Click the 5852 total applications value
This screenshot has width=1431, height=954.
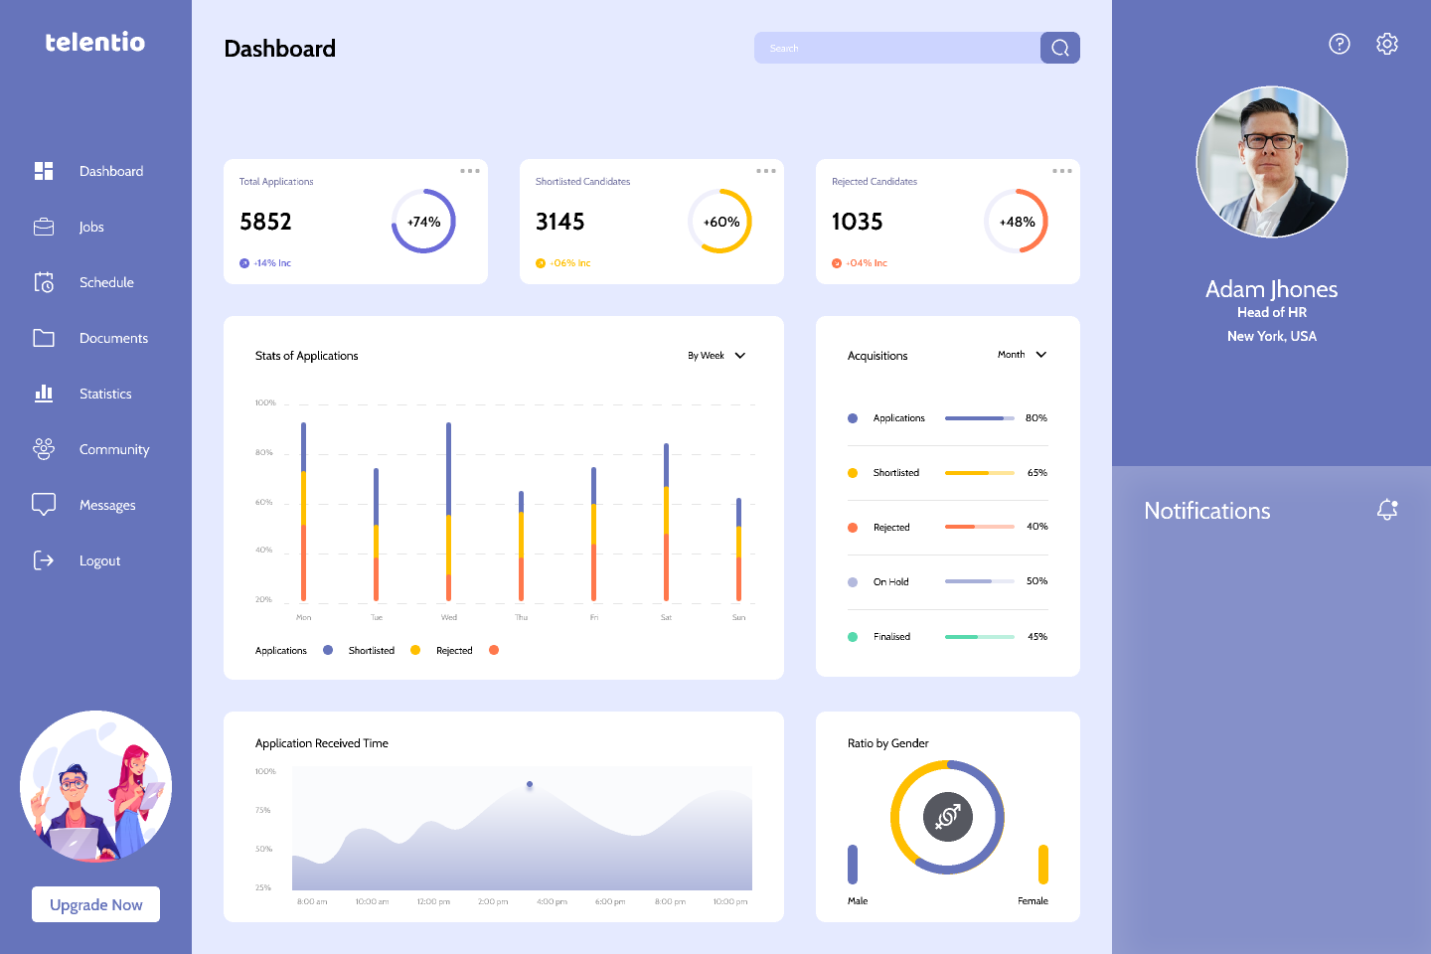[265, 222]
